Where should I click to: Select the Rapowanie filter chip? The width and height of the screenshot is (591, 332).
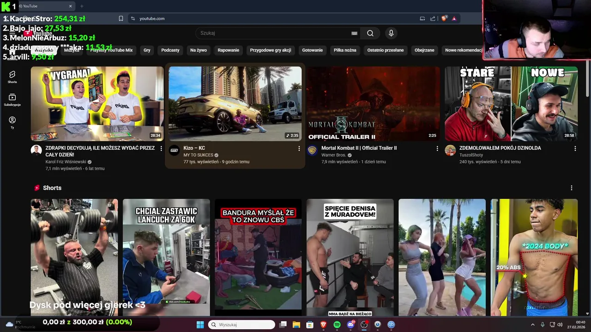229,50
